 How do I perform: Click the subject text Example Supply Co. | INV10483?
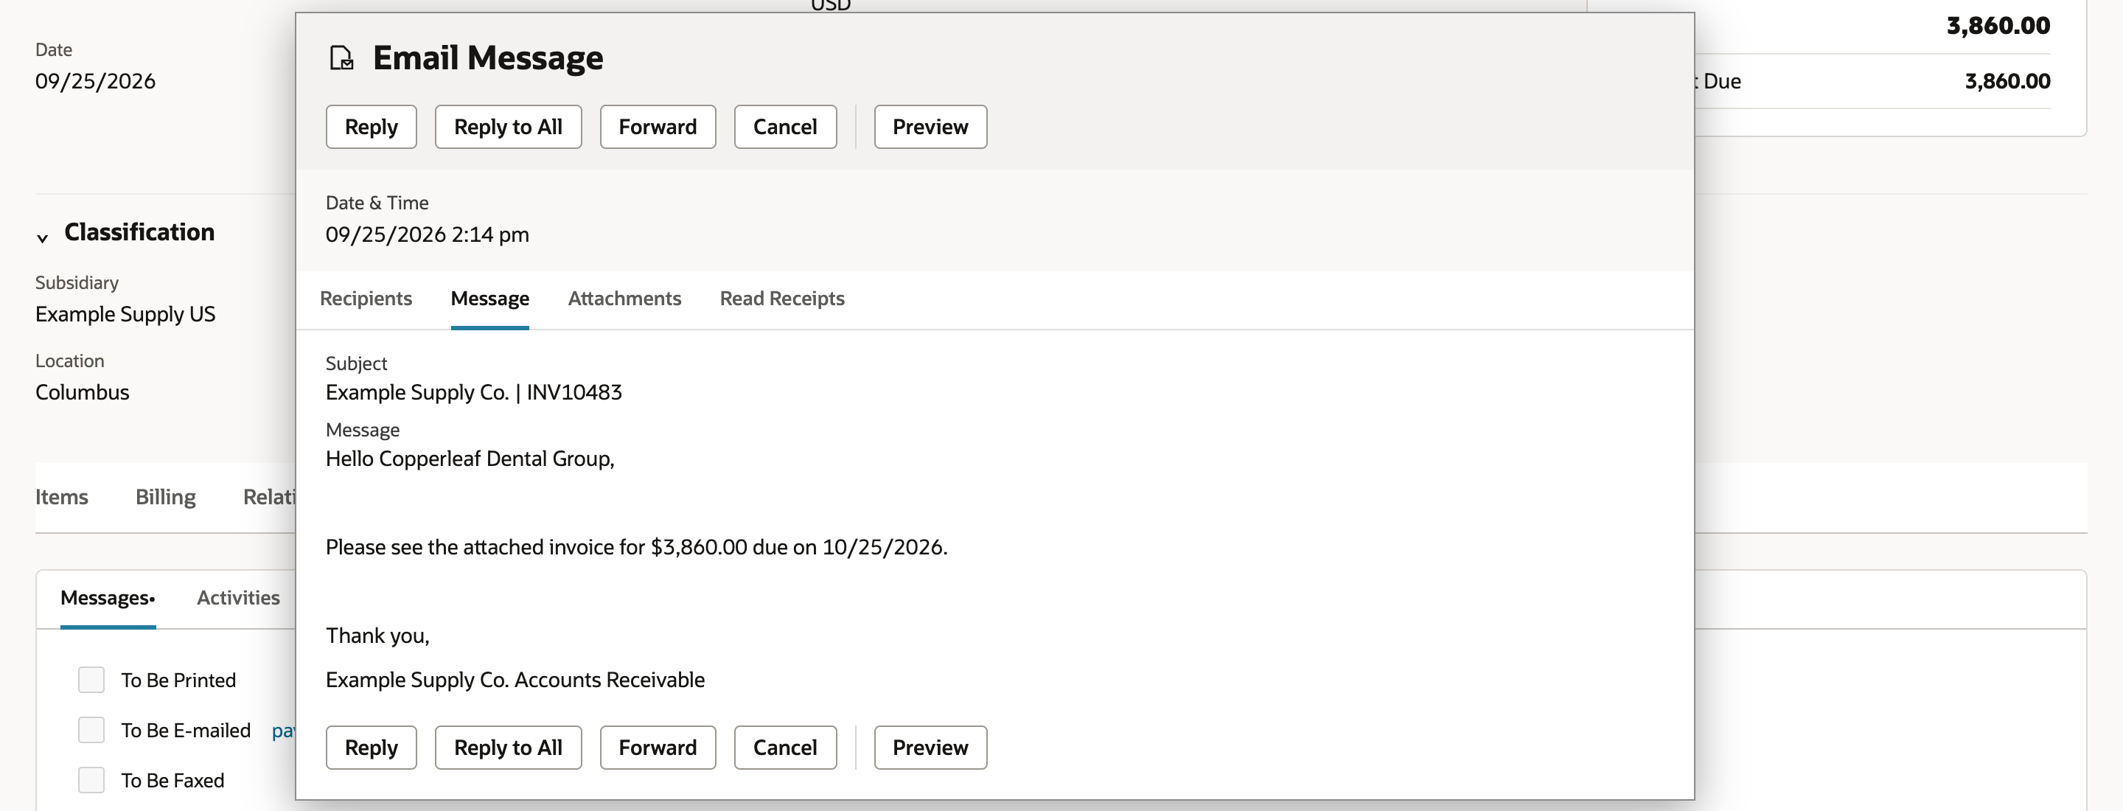click(x=474, y=392)
